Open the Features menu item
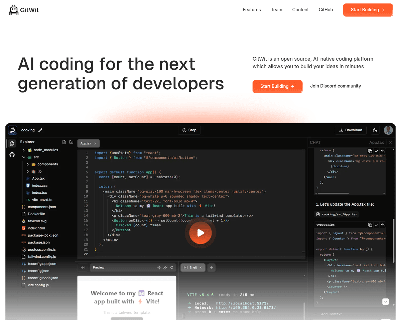This screenshot has width=401, height=320. point(252,10)
